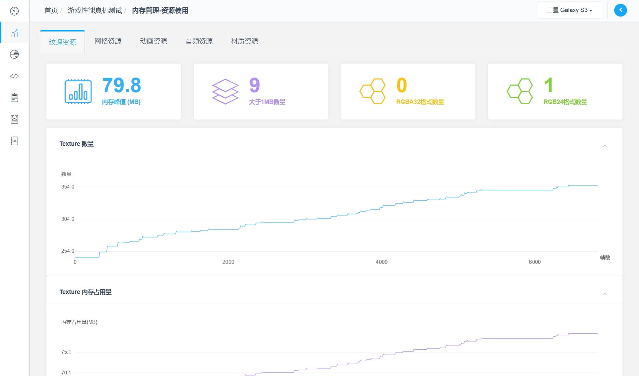This screenshot has height=376, width=639.
Task: Click the dashboard gauge sidebar icon
Action: coord(14,11)
